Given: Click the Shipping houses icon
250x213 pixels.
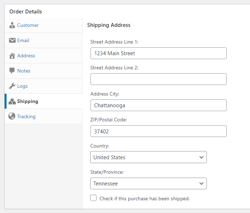Looking at the screenshot, I should click(x=12, y=102).
